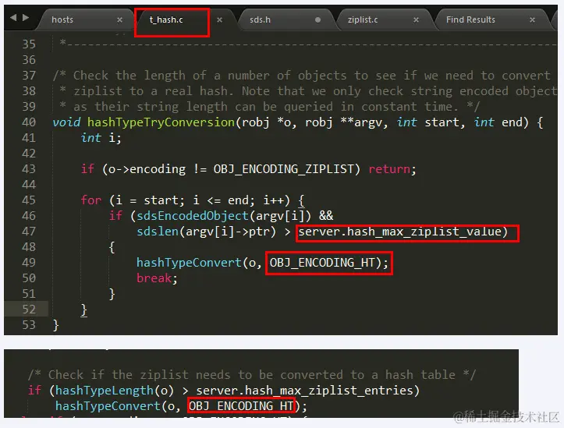
Task: Click the for keyword on line 45
Action: point(91,200)
